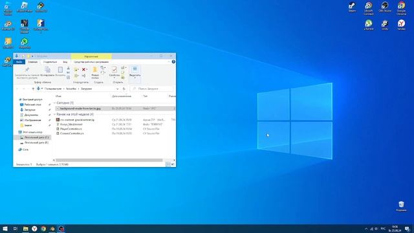Click the Chrome taskbar icon
This screenshot has width=414, height=233.
pos(43,228)
